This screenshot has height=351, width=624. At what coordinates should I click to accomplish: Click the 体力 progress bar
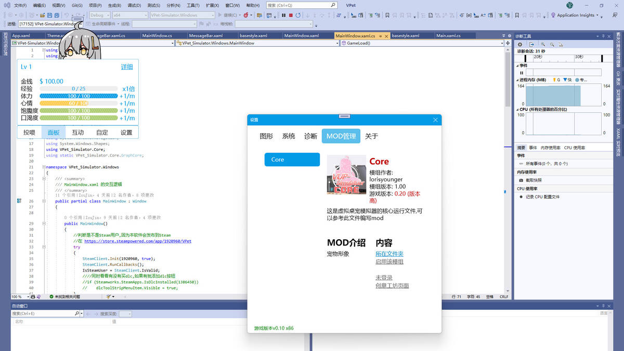[79, 96]
